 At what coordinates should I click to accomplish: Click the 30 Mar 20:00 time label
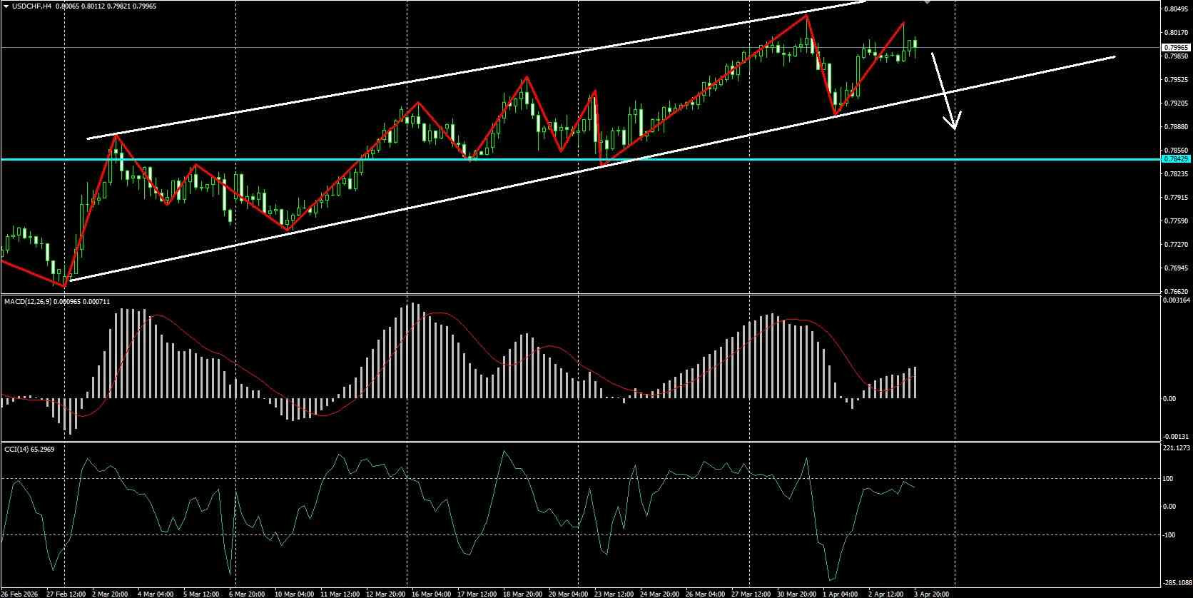[x=796, y=593]
